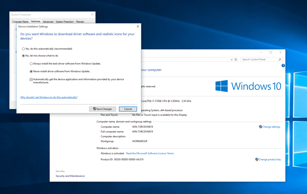Maximize the Control Panel System window
The height and width of the screenshot is (194, 307).
(271, 52)
